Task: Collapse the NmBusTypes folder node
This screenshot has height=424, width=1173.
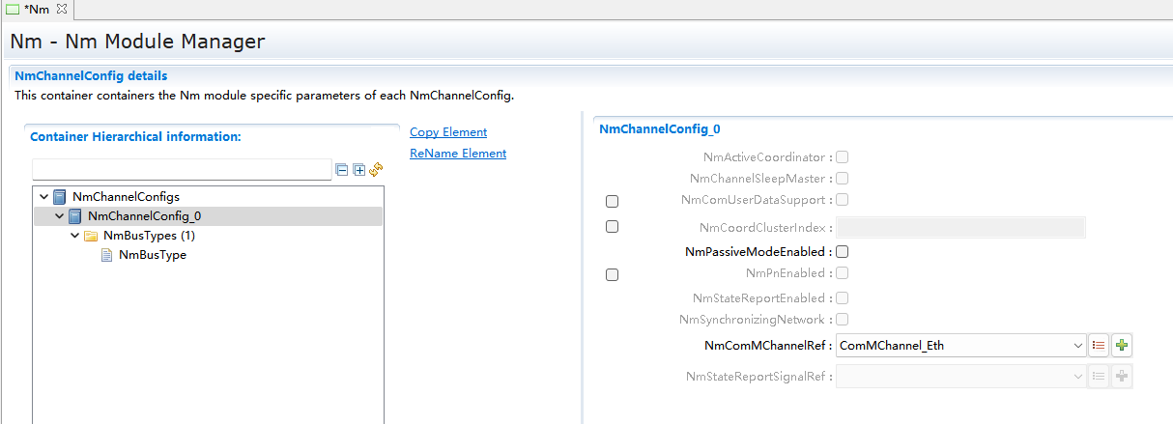Action: (x=75, y=236)
